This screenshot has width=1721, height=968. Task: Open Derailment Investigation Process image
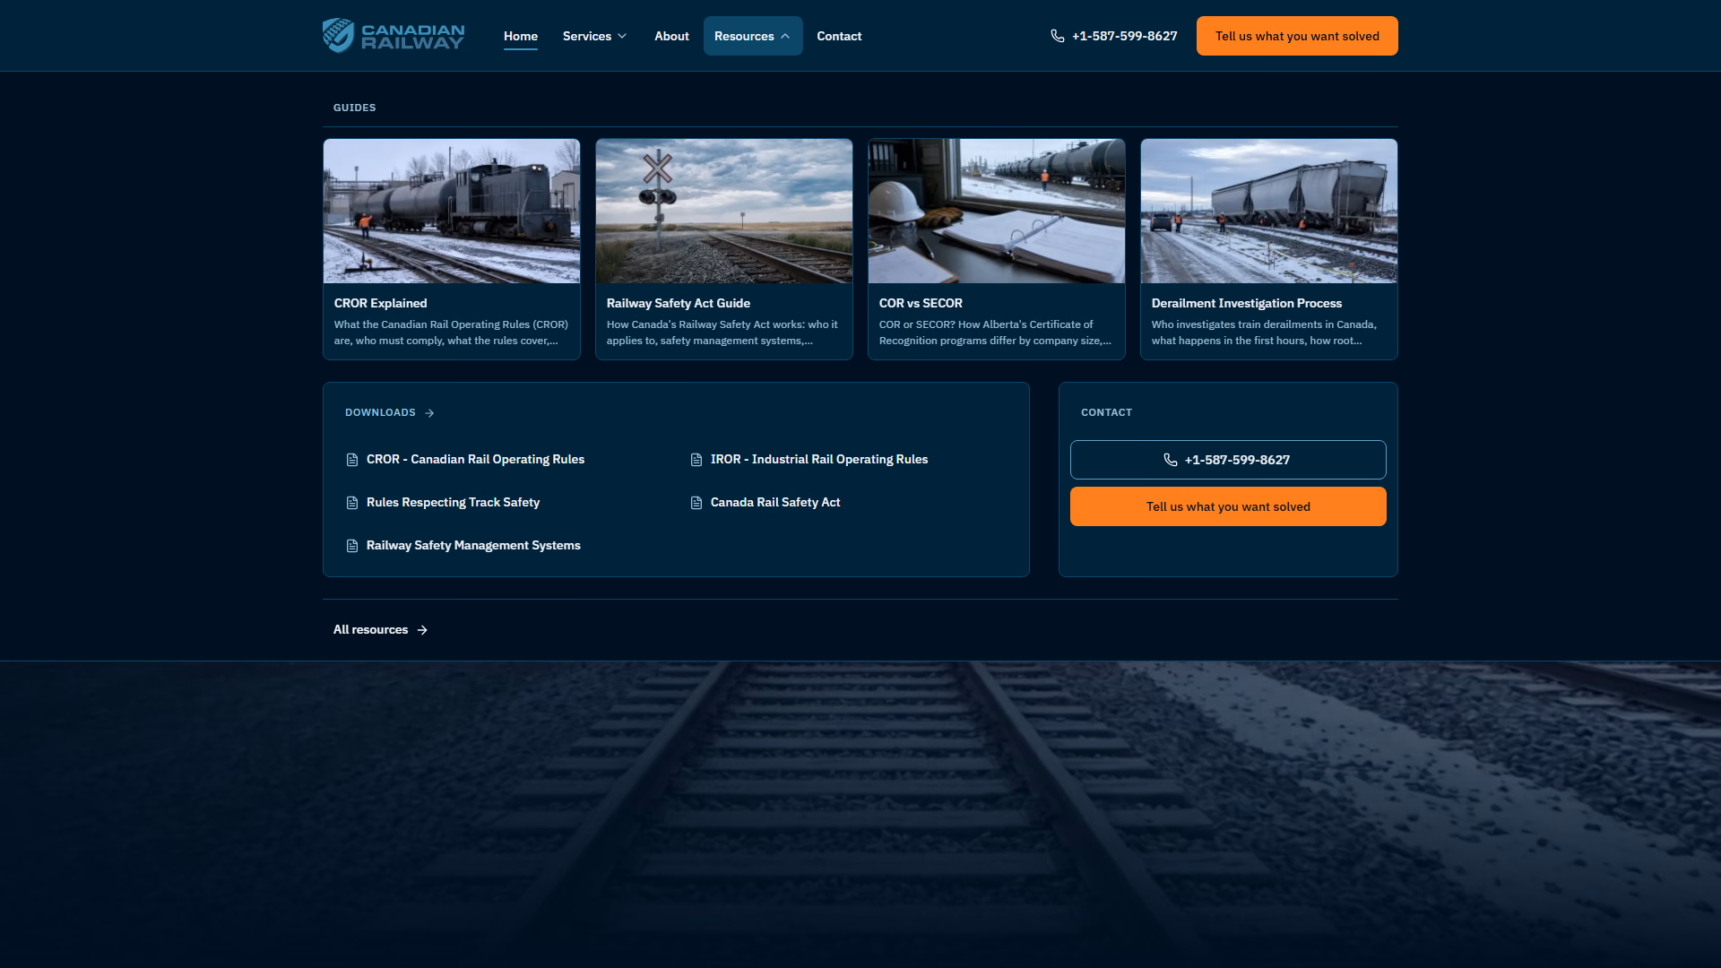pos(1269,211)
